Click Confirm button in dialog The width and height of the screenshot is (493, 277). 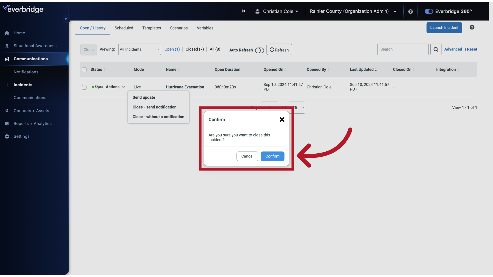(x=272, y=156)
